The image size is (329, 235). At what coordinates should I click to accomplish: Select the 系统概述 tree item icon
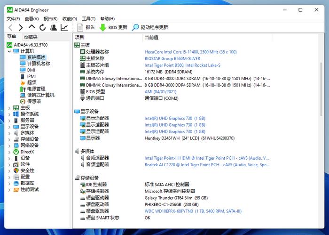(x=23, y=57)
